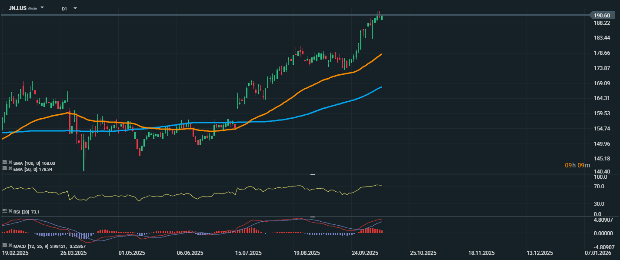Click the MACD panel resize handle
620x260 pixels.
pos(312,217)
